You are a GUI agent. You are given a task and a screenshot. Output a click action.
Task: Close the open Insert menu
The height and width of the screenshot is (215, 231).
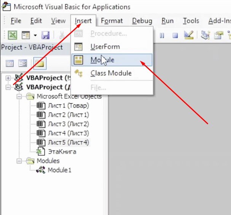[x=83, y=21]
